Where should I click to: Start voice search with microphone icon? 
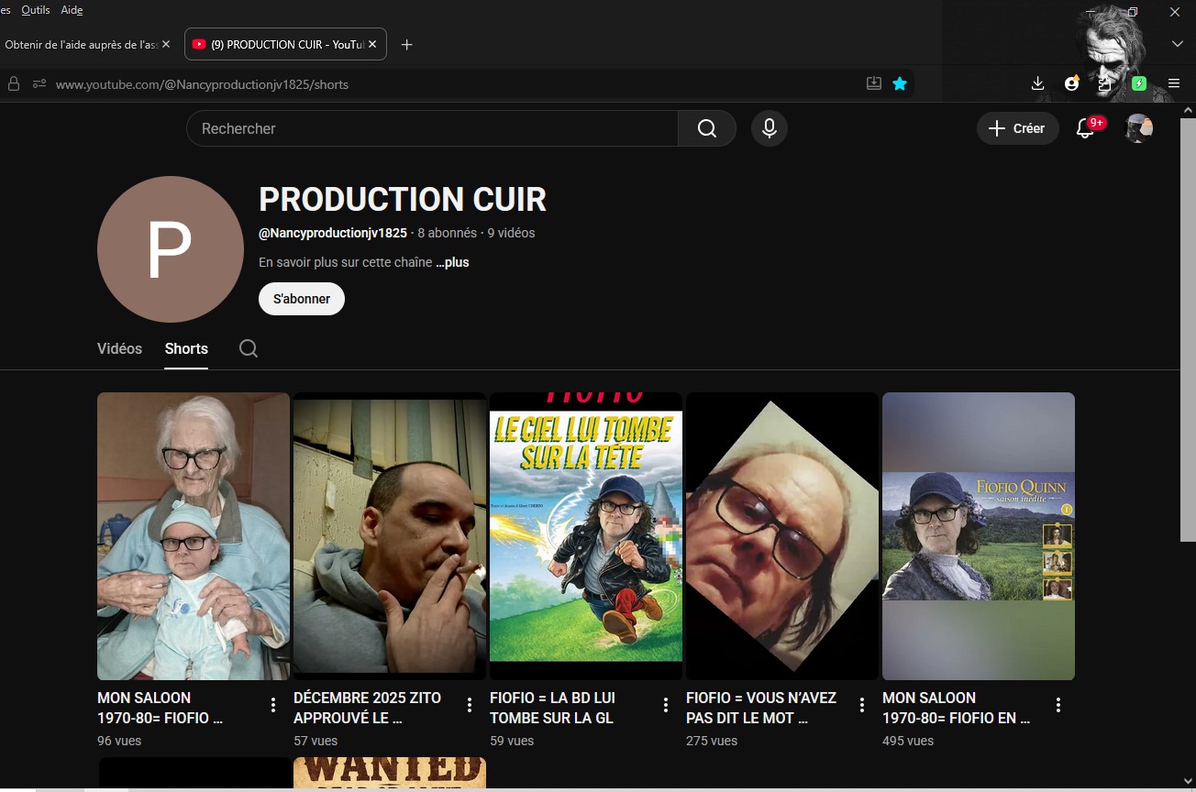(x=770, y=129)
